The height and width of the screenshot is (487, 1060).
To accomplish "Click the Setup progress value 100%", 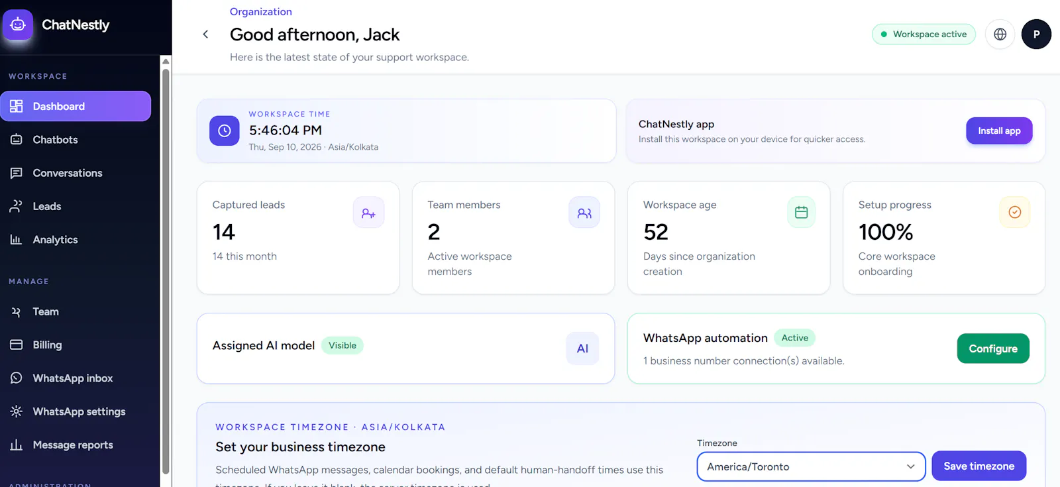I will click(x=886, y=232).
